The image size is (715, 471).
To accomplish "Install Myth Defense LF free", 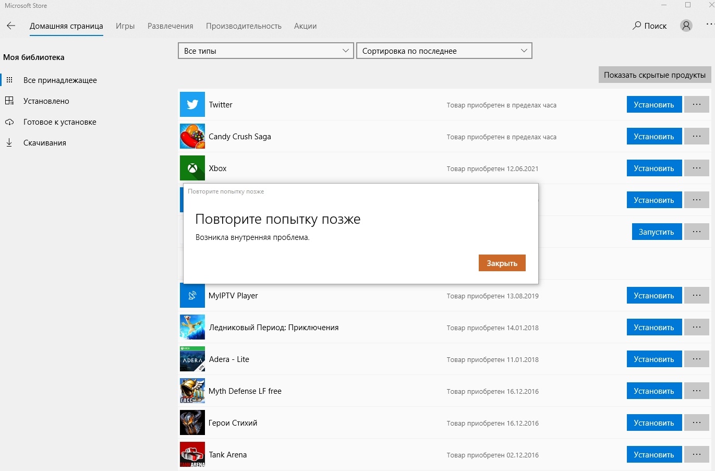I will [x=654, y=391].
